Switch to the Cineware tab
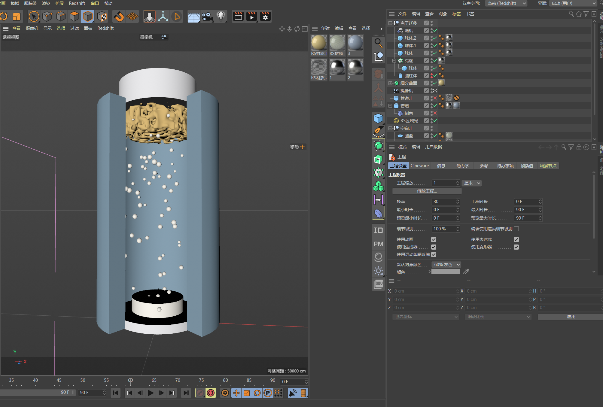The image size is (603, 407). coord(420,166)
